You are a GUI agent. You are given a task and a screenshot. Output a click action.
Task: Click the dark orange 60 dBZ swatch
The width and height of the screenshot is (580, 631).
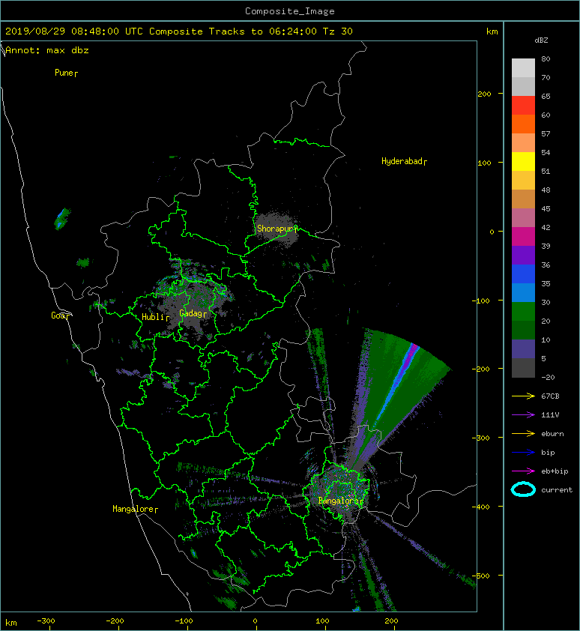[523, 124]
